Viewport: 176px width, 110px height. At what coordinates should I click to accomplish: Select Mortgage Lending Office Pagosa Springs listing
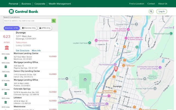pos(29,65)
